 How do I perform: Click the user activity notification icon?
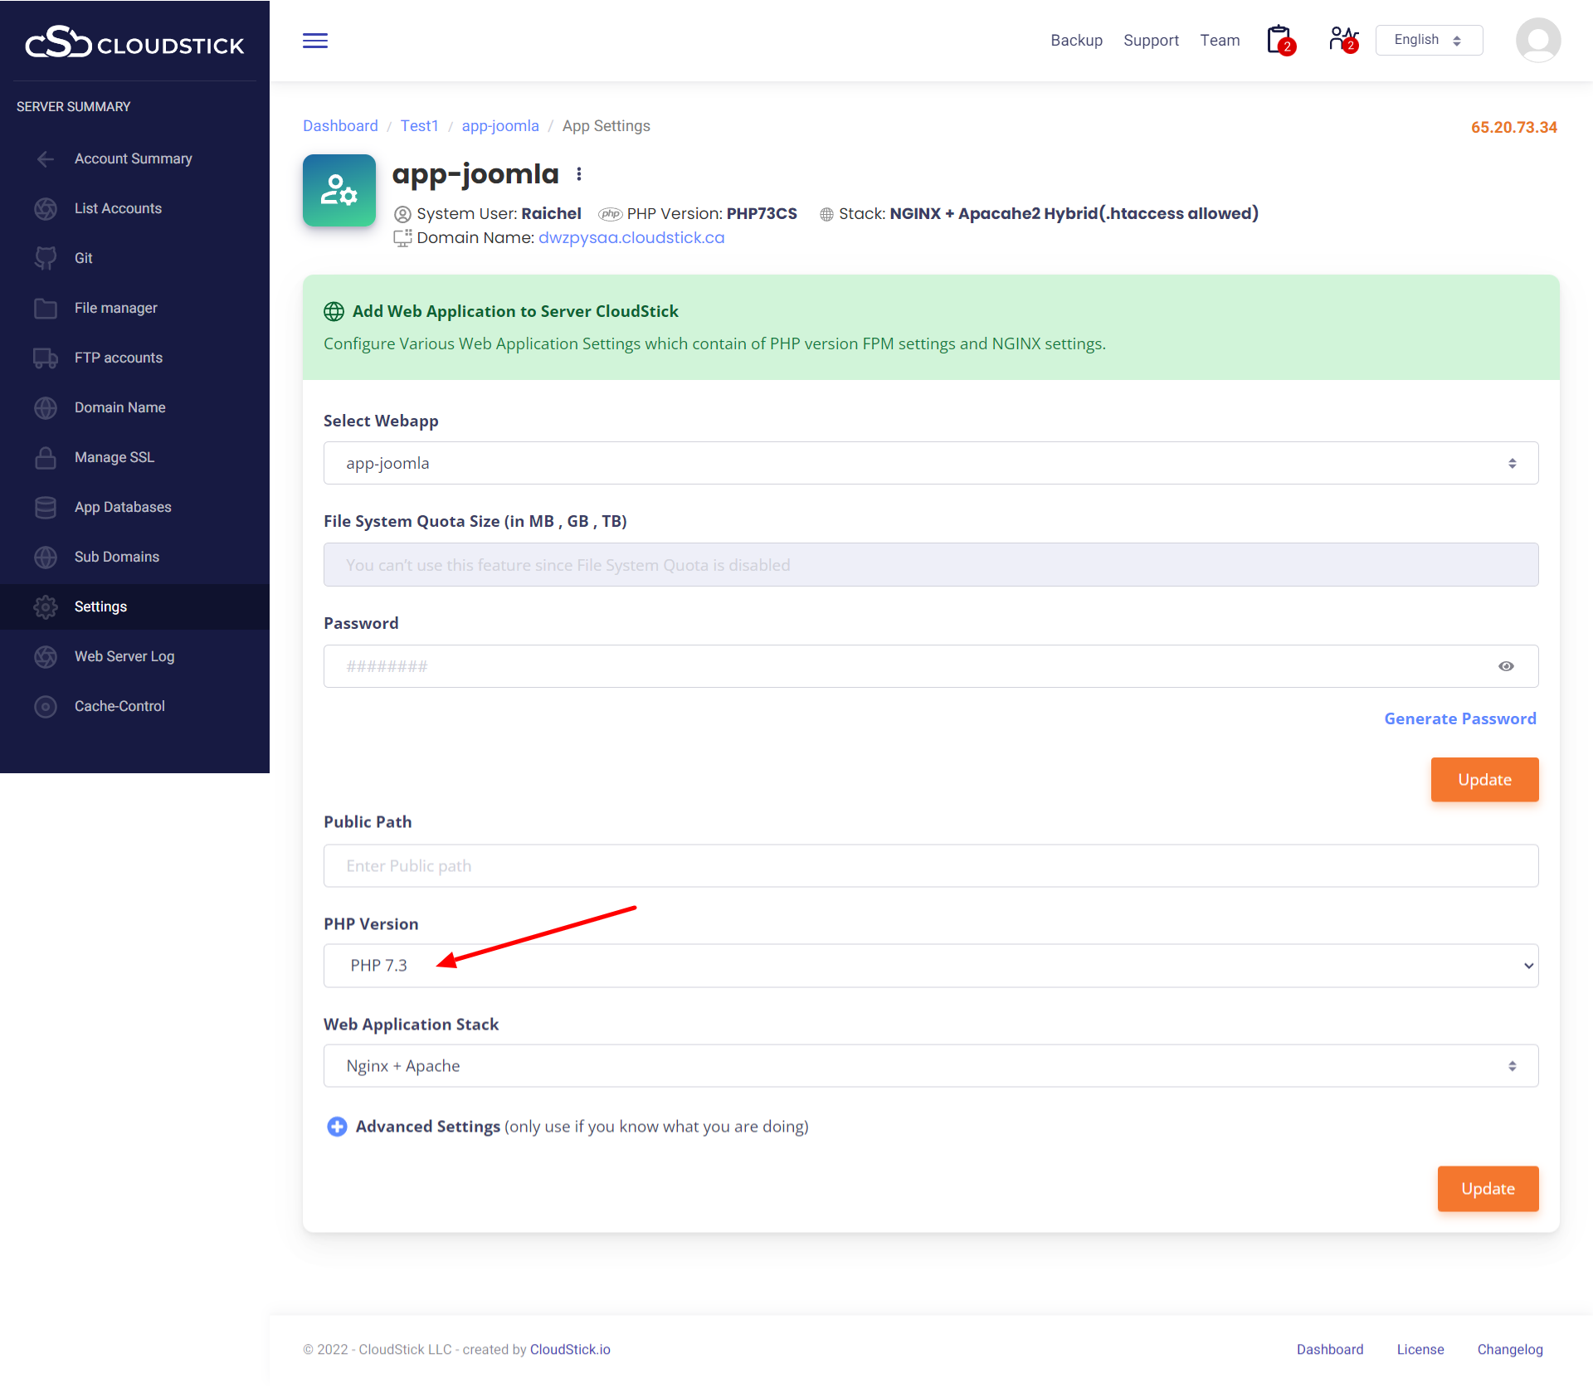click(x=1342, y=40)
